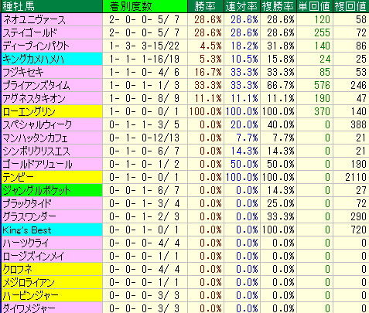Select the ステイゴールド sire name
The height and width of the screenshot is (313, 369).
pos(29,33)
